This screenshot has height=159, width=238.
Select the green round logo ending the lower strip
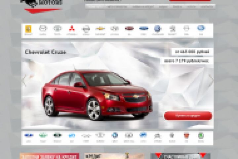[201, 135]
